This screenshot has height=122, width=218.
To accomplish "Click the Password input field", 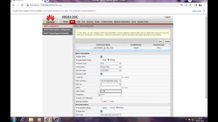I will point(111,95).
